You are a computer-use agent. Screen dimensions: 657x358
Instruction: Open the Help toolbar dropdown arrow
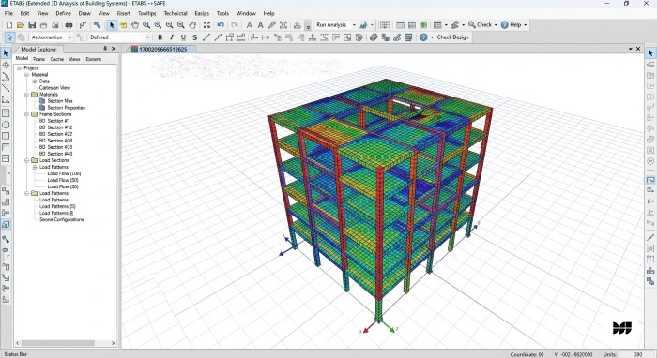click(526, 25)
